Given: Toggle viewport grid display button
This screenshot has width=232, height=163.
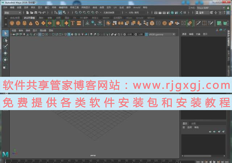Looking at the screenshot, I should point(40,34).
